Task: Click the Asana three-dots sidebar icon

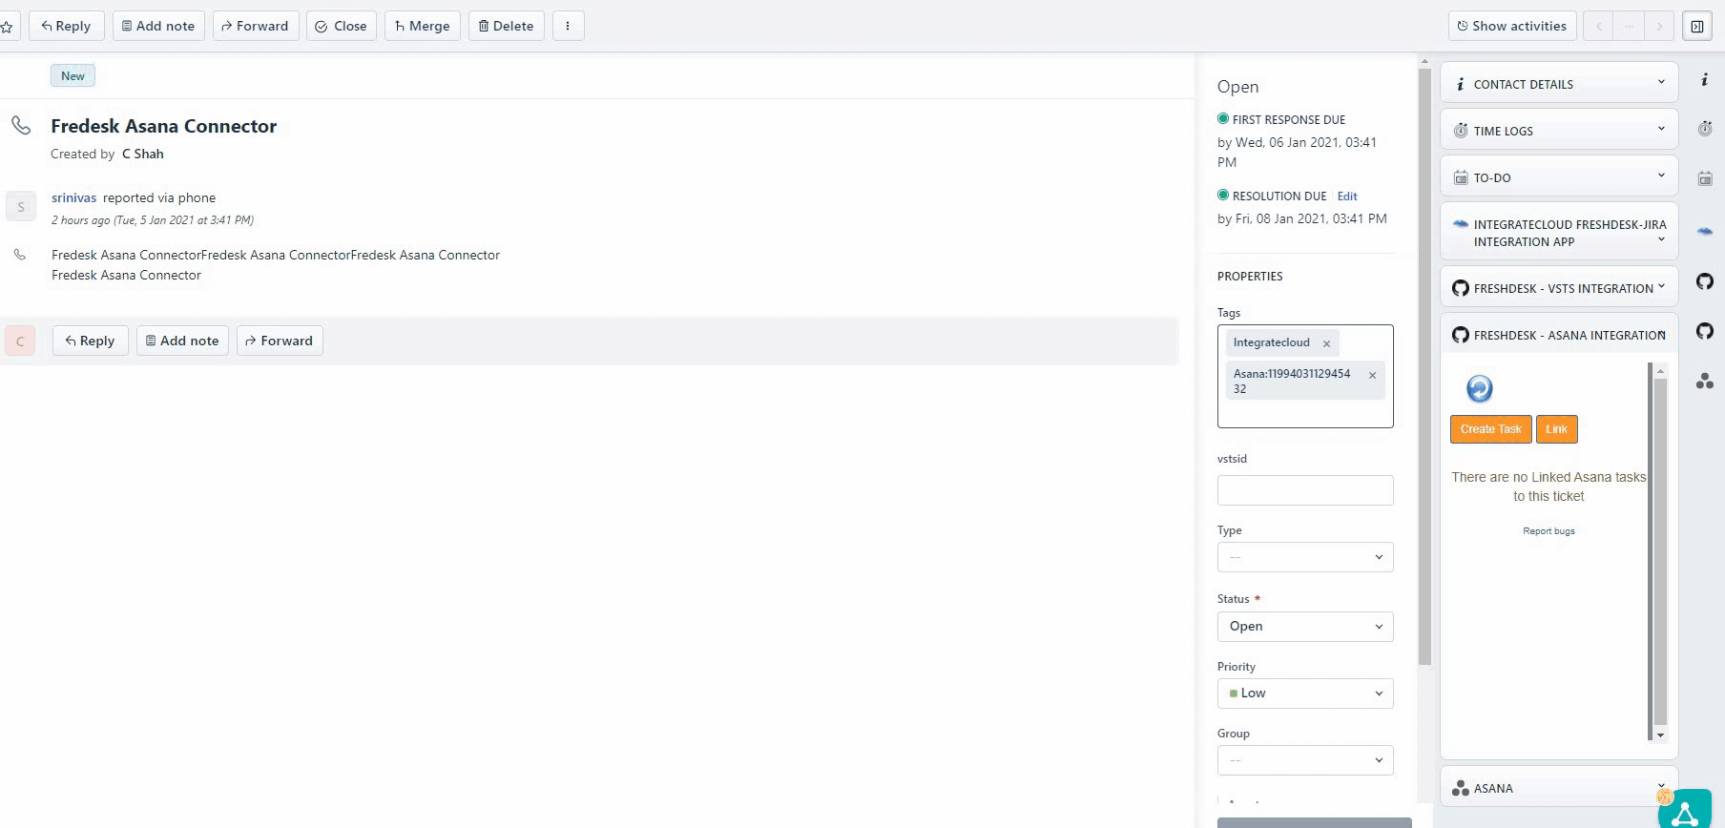Action: coord(1705,381)
